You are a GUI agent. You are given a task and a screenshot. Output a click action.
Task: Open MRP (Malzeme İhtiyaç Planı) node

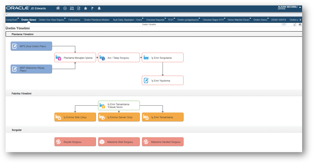pyautogui.click(x=31, y=69)
